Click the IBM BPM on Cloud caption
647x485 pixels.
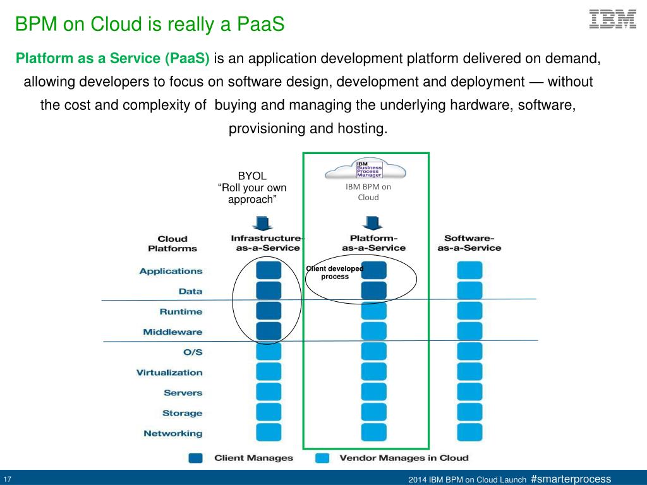[x=368, y=192]
